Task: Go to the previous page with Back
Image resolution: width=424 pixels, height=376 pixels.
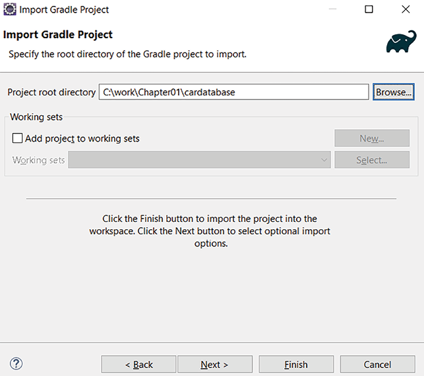Action: click(138, 364)
